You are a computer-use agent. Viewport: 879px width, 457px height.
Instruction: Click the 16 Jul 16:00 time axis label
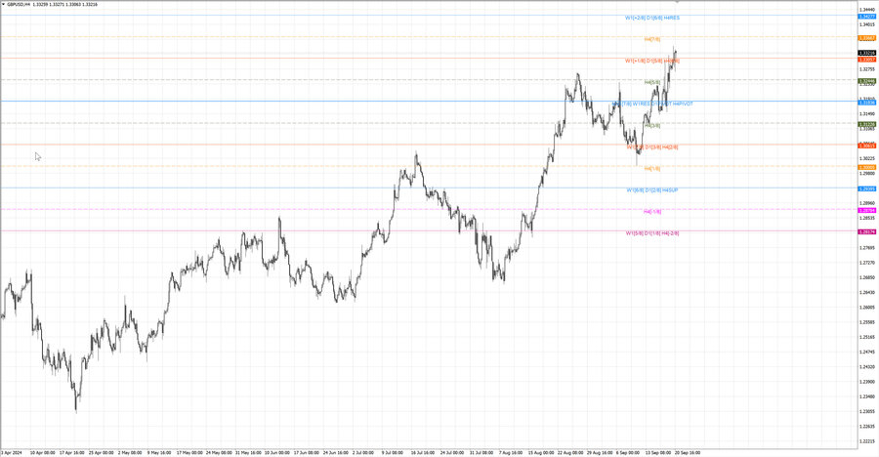tap(422, 452)
